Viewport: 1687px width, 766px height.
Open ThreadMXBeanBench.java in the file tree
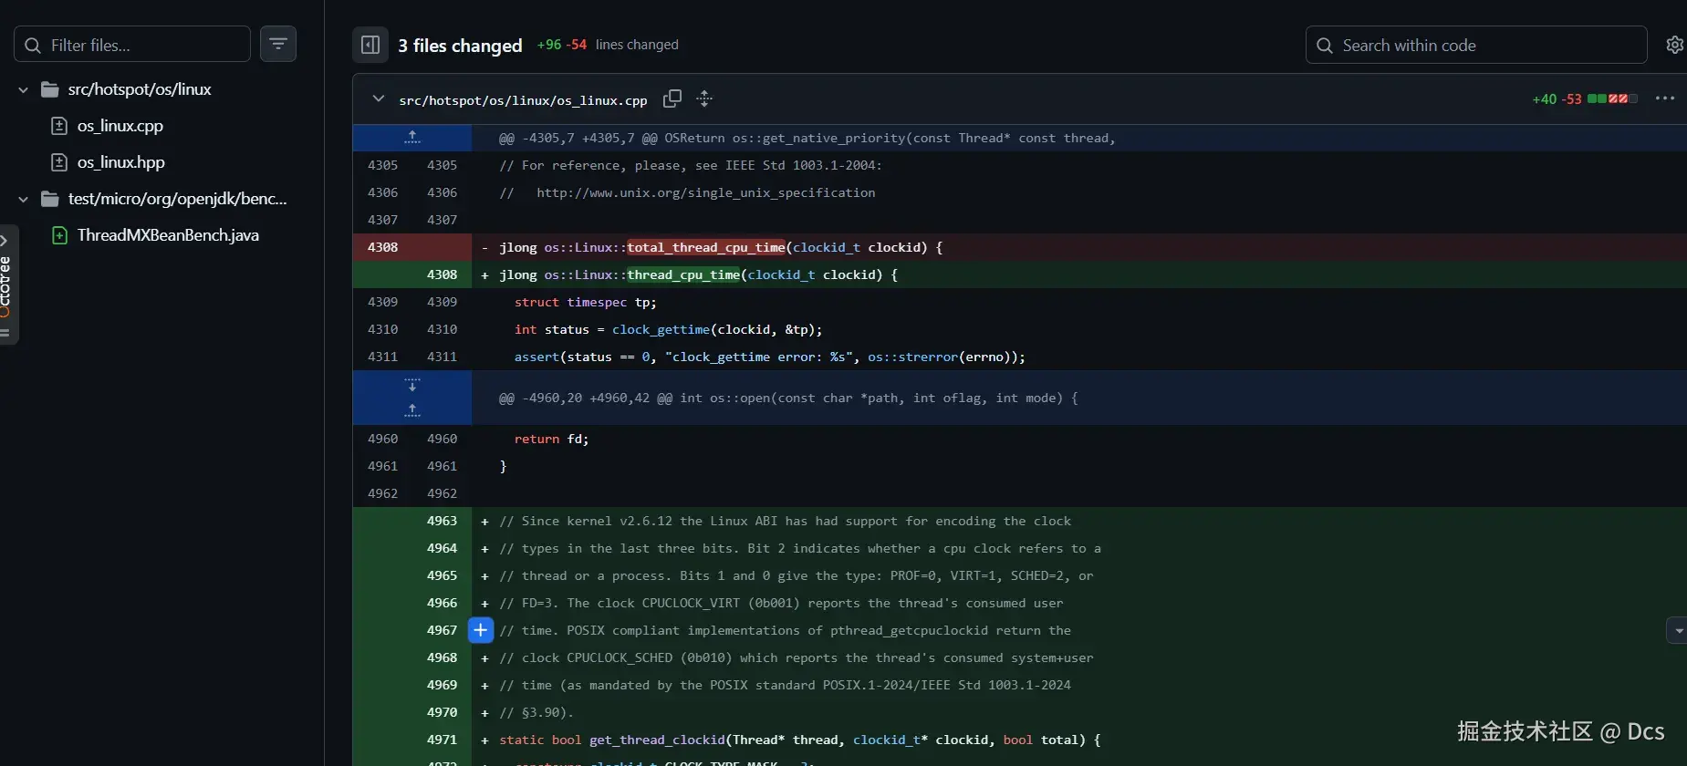[168, 235]
